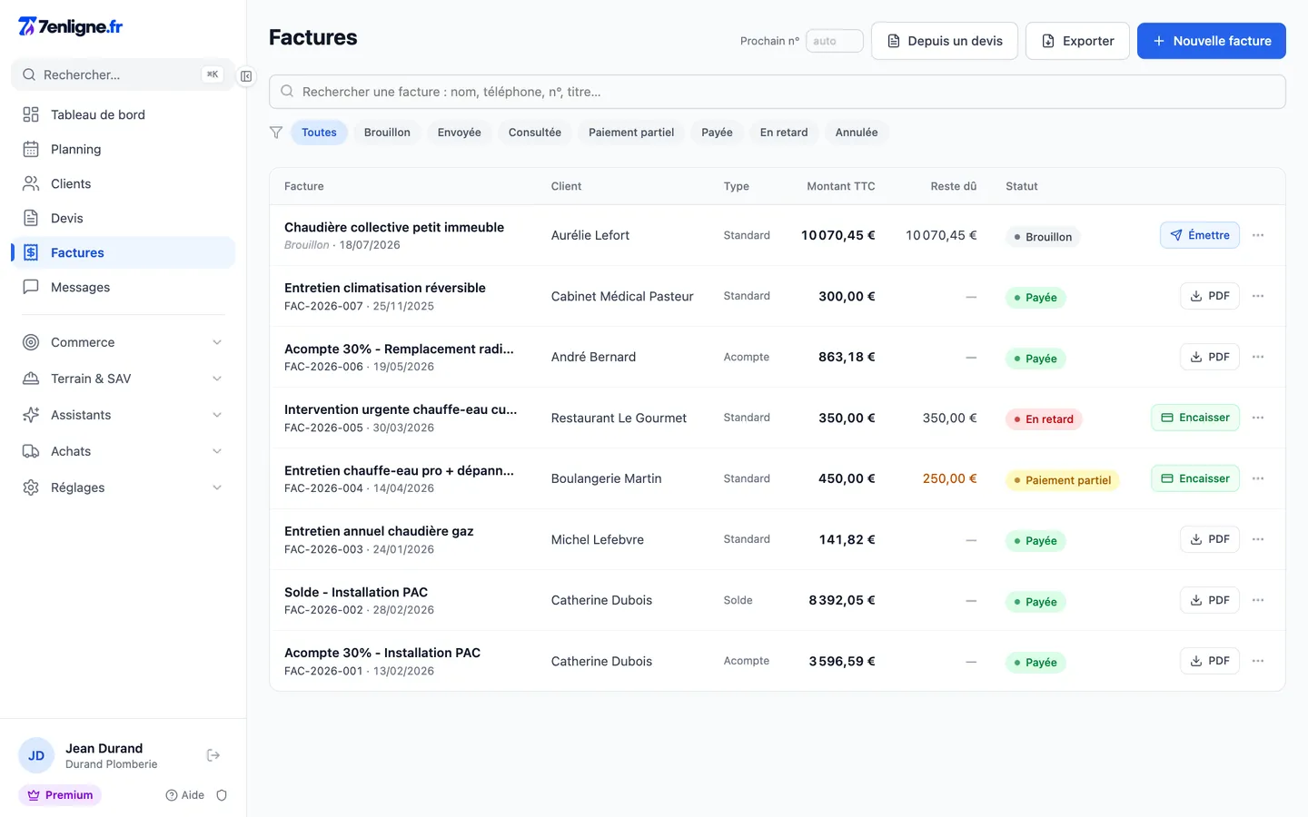Open more actions for FAC-2026-005 invoice
Screen dimensions: 1308x817
pyautogui.click(x=1258, y=418)
